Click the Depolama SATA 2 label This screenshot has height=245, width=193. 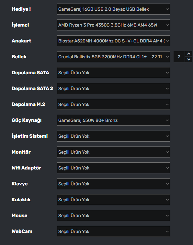coord(32,88)
